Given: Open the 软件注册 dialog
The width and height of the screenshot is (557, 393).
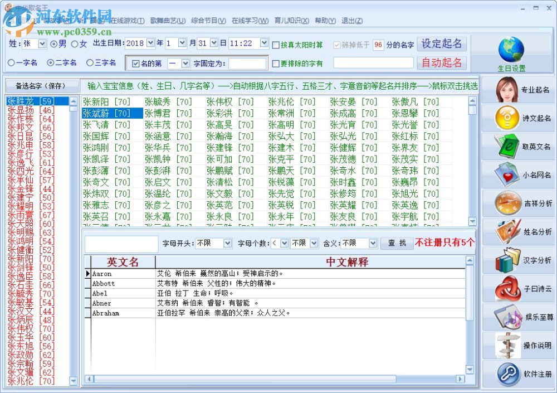Looking at the screenshot, I should pos(524,373).
